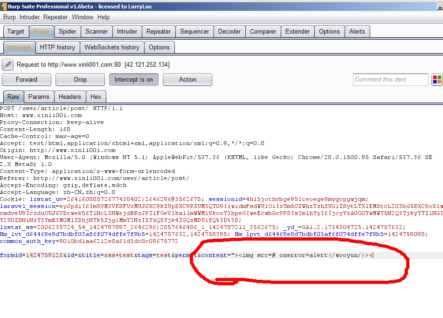
Task: Open the main Options tab
Action: 329,31
